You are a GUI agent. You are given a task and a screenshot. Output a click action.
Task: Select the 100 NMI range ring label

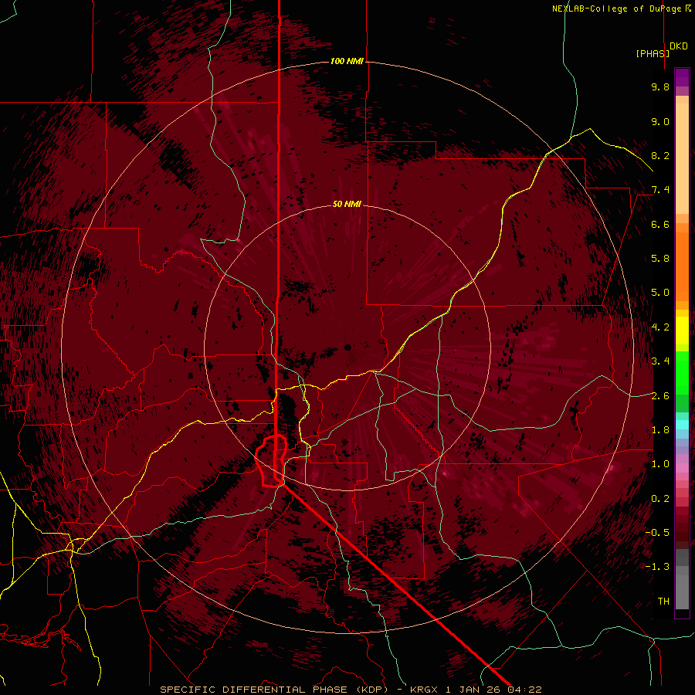click(347, 61)
